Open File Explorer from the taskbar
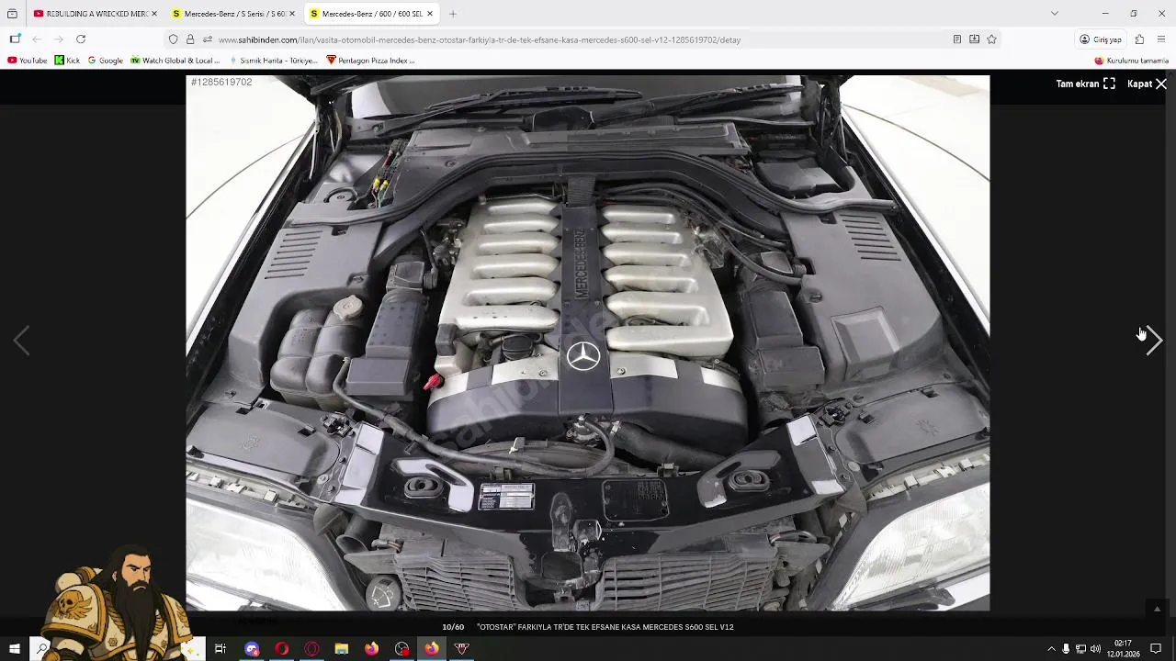Screen dimensions: 1176x661 [342, 649]
